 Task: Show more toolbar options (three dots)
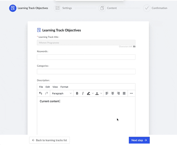[x=131, y=94]
